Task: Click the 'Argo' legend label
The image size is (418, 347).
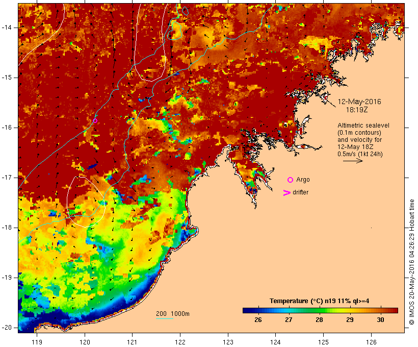Action: (303, 180)
